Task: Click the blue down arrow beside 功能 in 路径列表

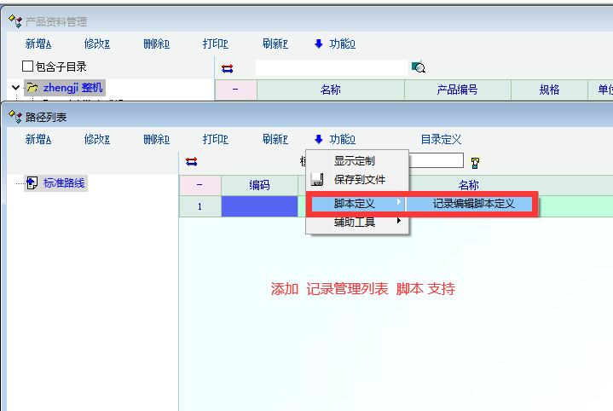Action: pos(318,139)
